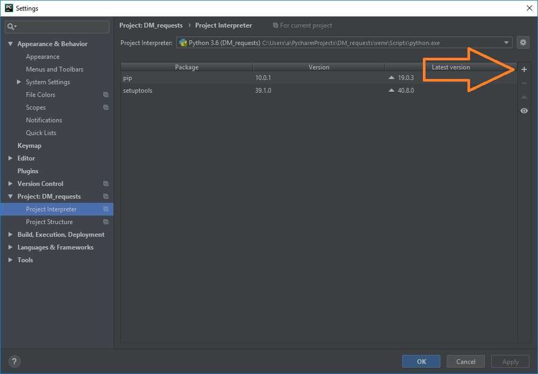Click the plus icon to install package
This screenshot has width=538, height=374.
click(524, 69)
